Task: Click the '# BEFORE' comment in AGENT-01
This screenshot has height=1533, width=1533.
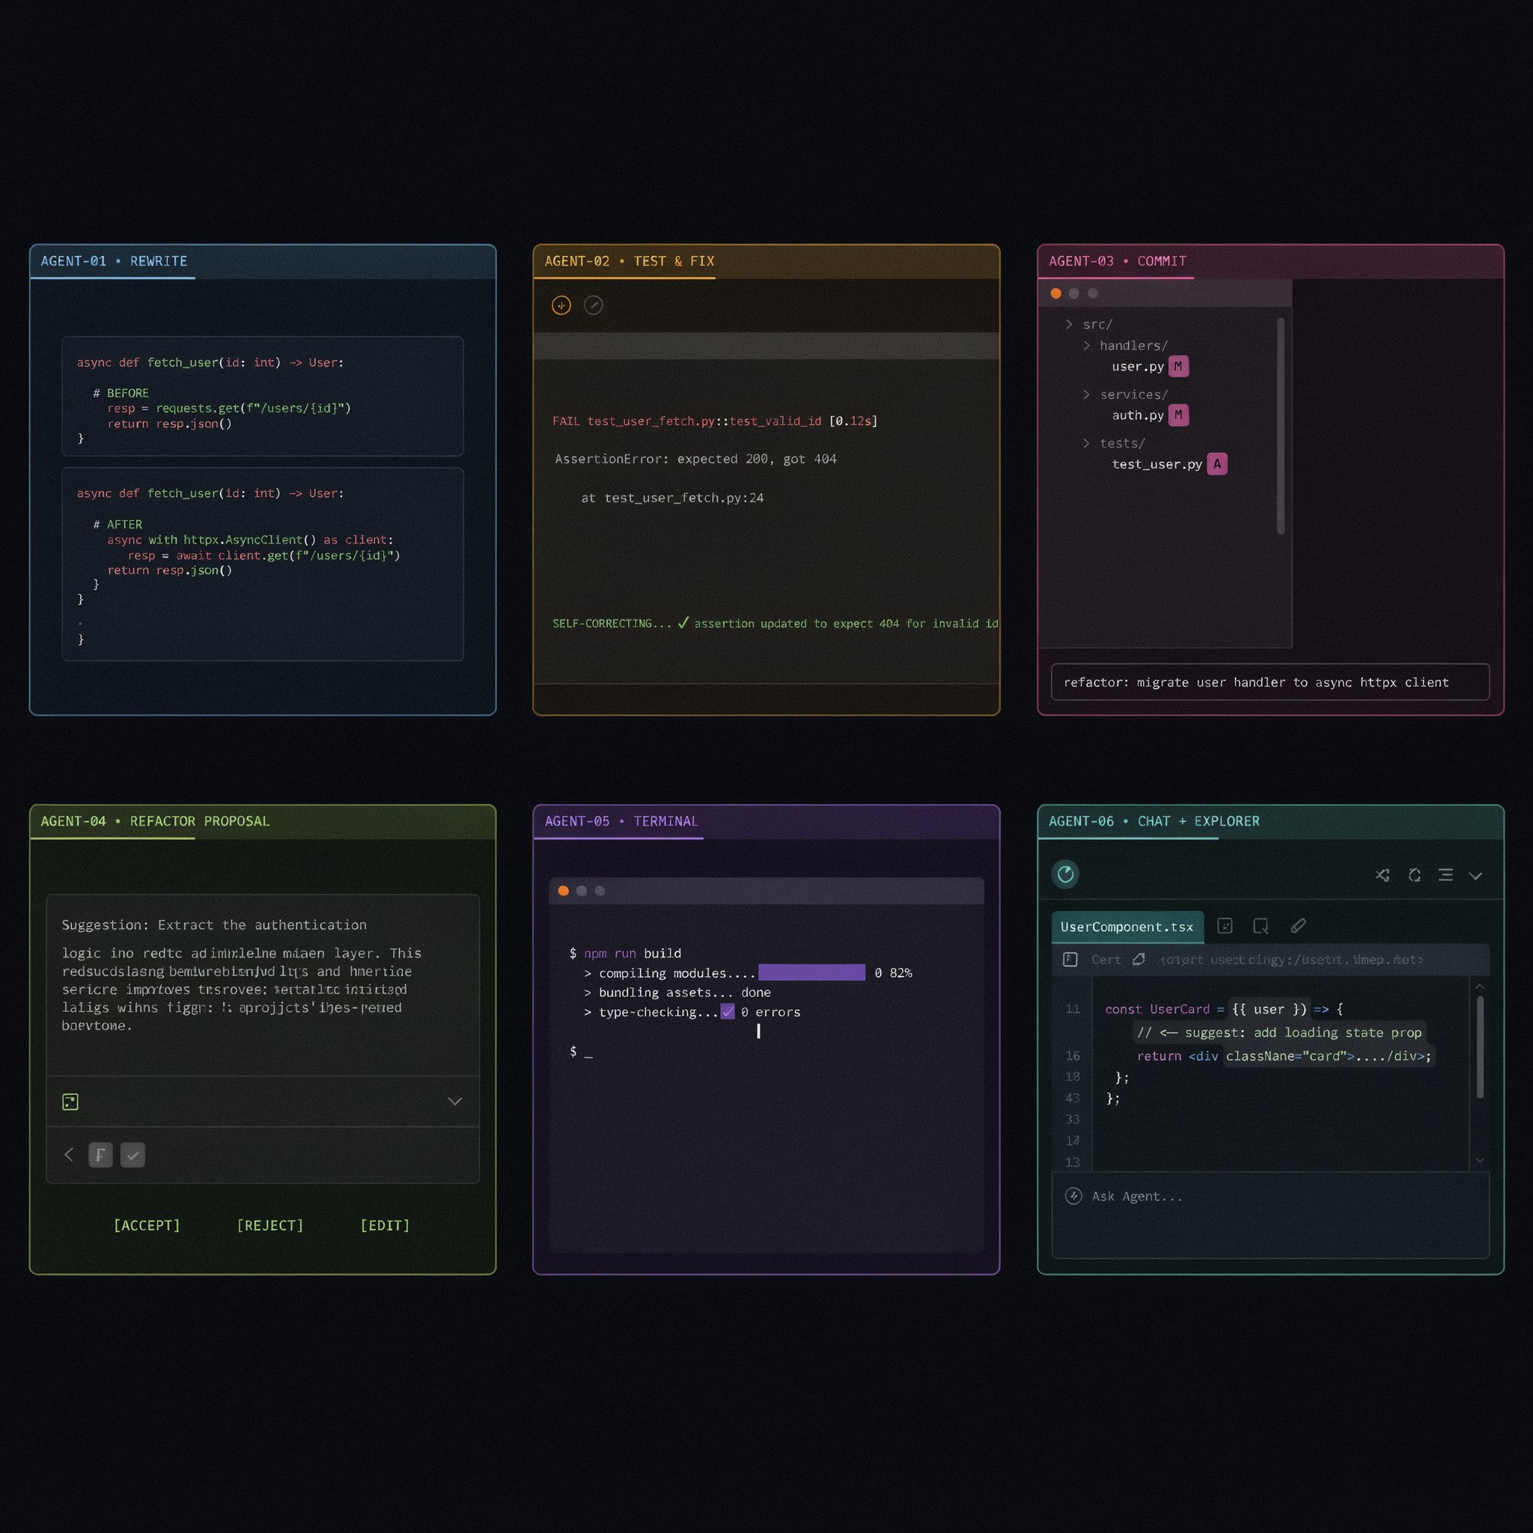Action: 121,393
